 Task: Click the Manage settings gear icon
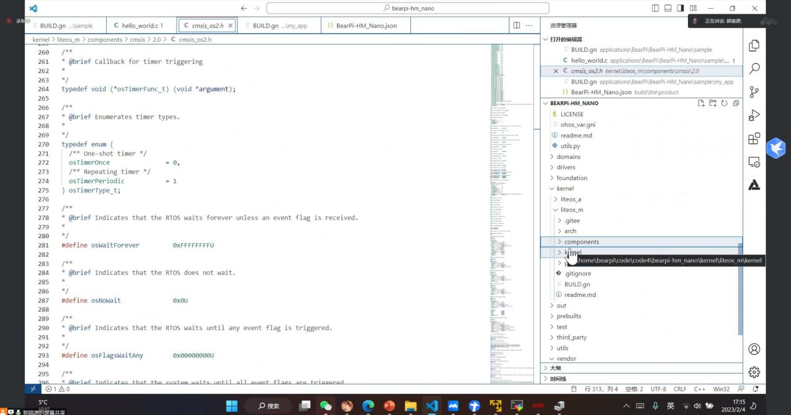(x=754, y=372)
